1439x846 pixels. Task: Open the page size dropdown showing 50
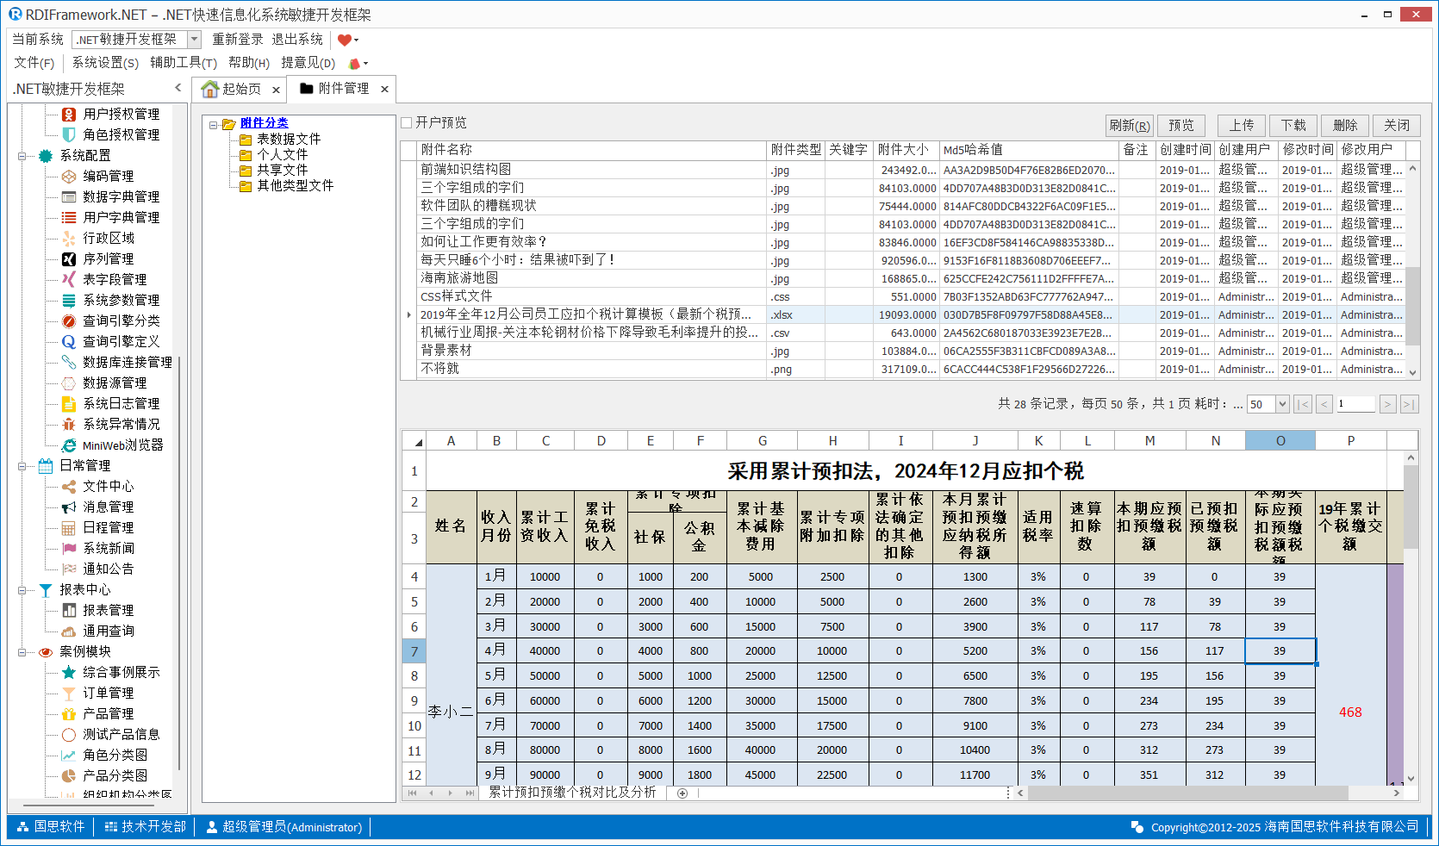[1282, 404]
